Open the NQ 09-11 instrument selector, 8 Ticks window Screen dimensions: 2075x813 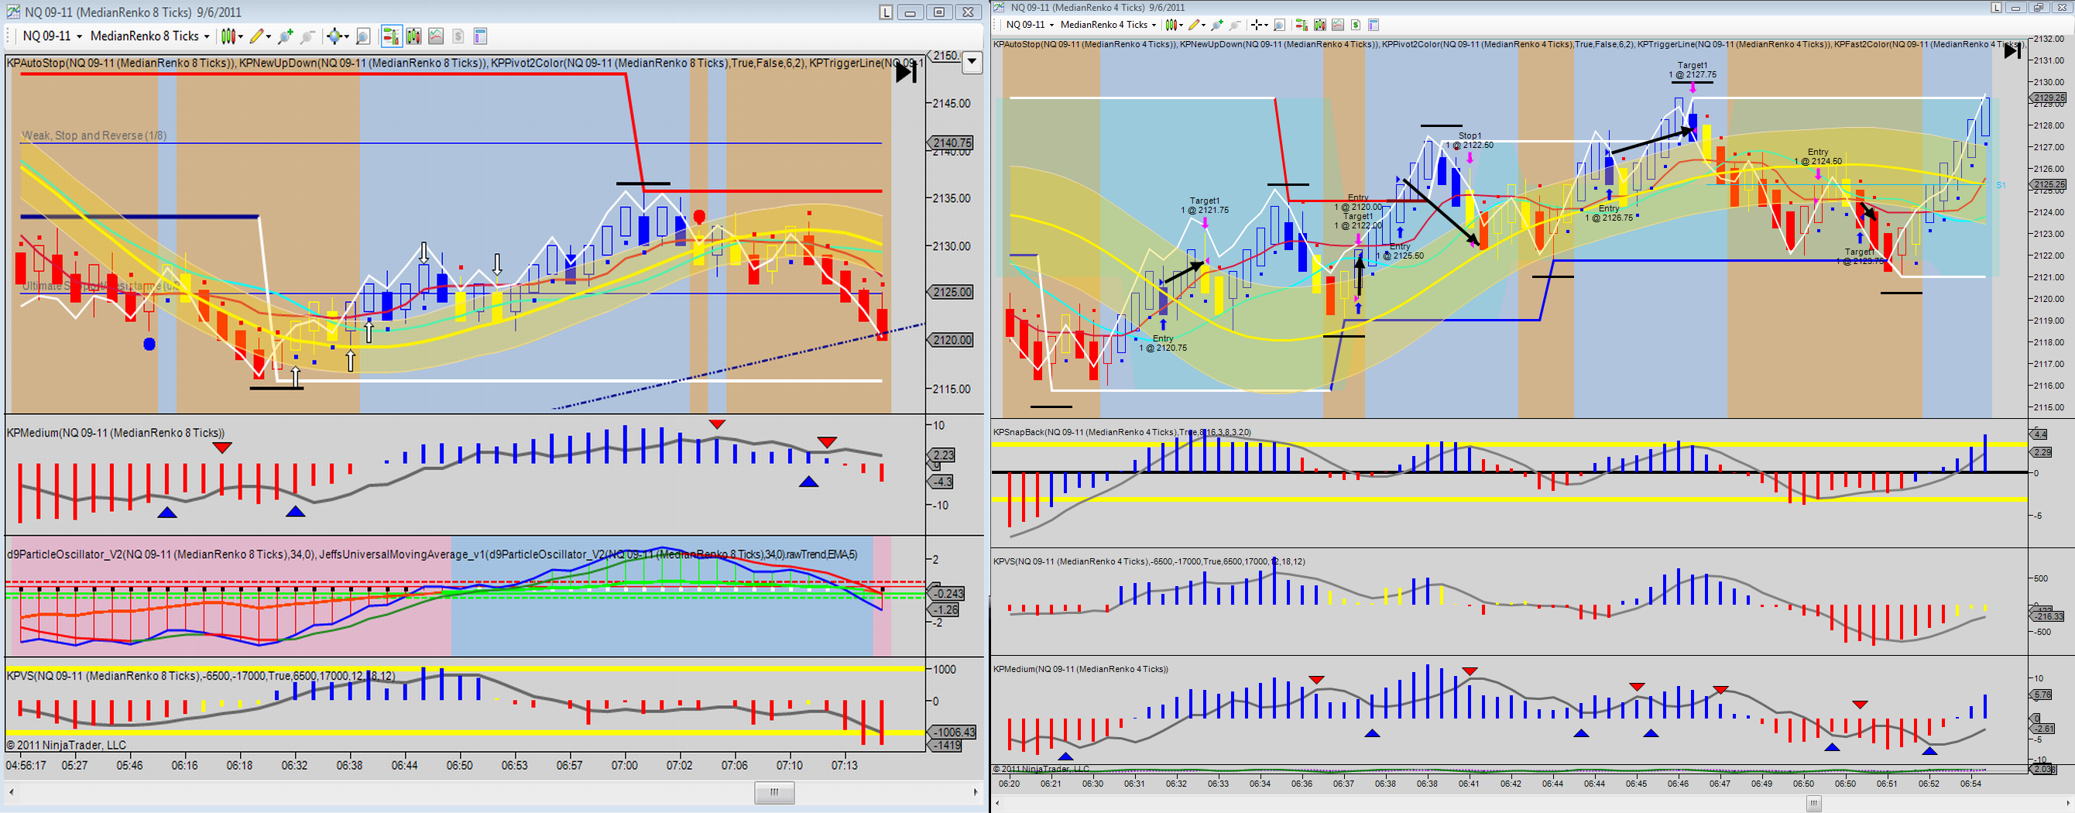point(52,36)
